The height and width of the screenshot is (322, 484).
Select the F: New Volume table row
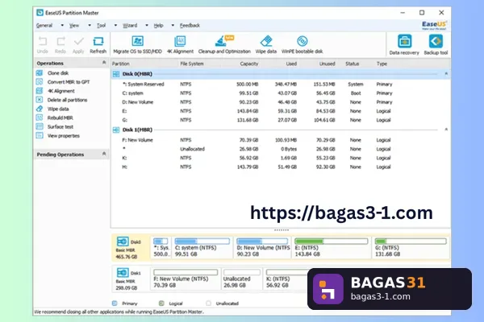280,140
